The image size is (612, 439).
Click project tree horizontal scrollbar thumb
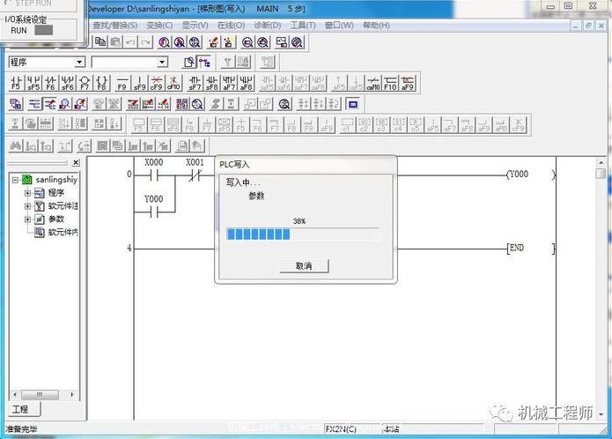click(x=40, y=394)
